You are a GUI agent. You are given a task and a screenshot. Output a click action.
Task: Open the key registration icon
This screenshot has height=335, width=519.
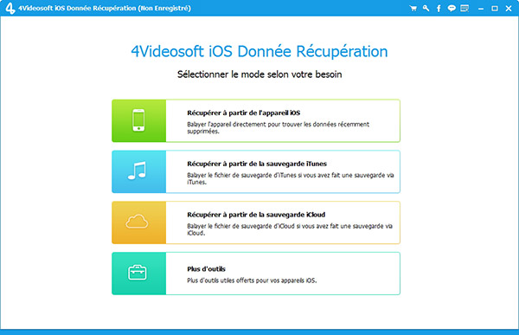(426, 9)
